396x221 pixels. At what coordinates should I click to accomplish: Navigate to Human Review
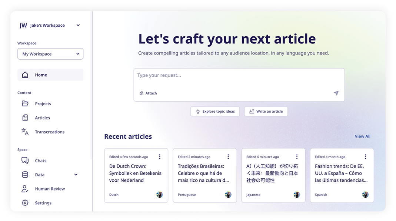click(50, 189)
